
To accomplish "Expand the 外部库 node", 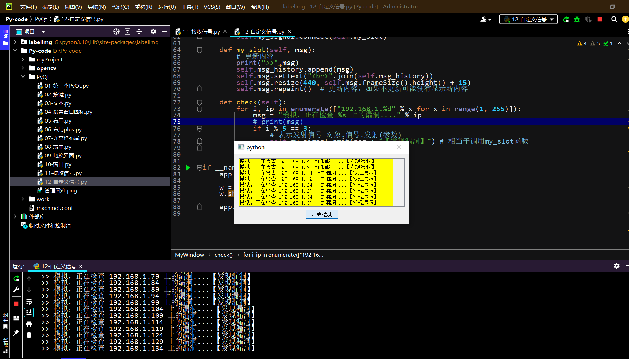I will (15, 217).
